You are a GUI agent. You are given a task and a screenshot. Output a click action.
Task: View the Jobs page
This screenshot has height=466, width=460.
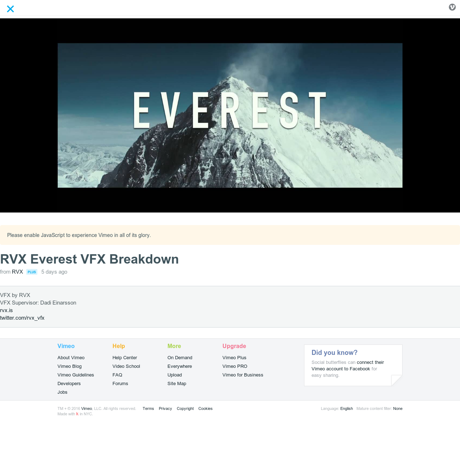point(63,392)
